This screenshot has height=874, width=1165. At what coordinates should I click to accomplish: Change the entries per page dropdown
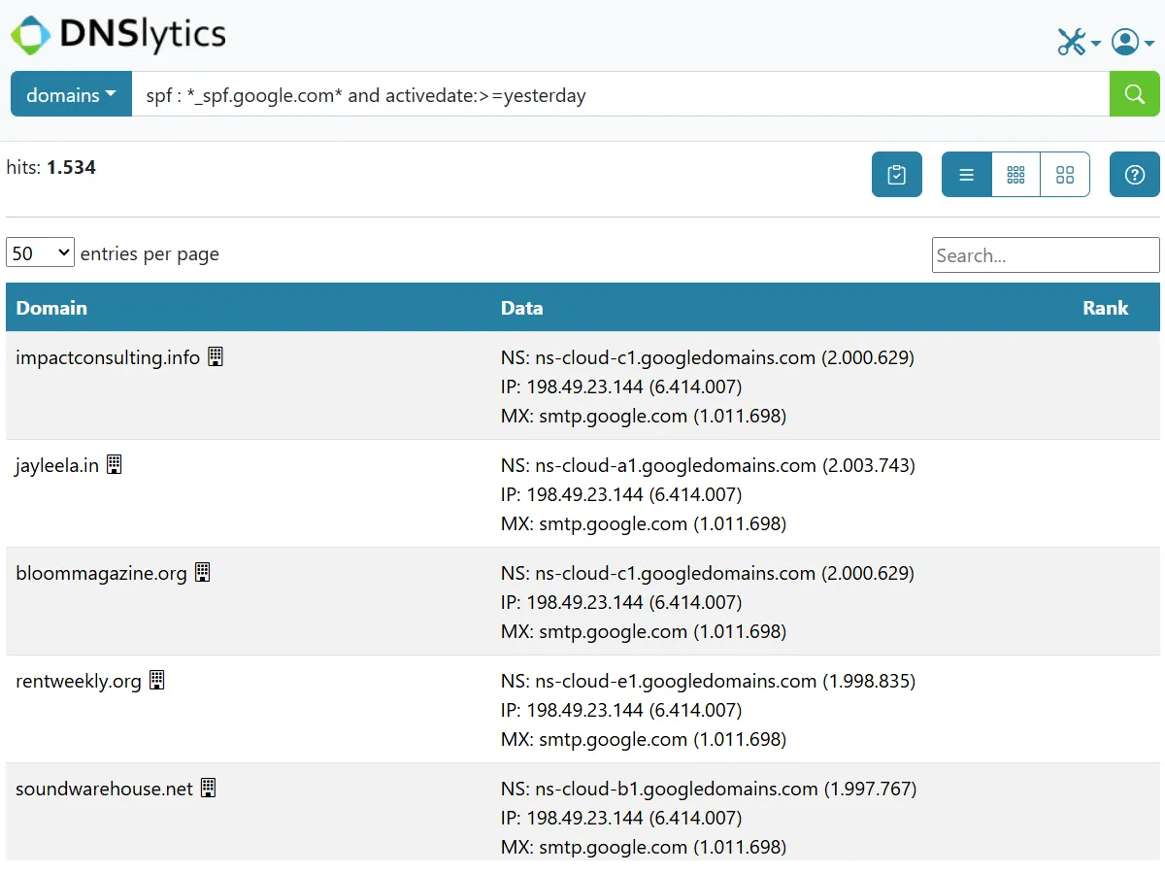(40, 253)
